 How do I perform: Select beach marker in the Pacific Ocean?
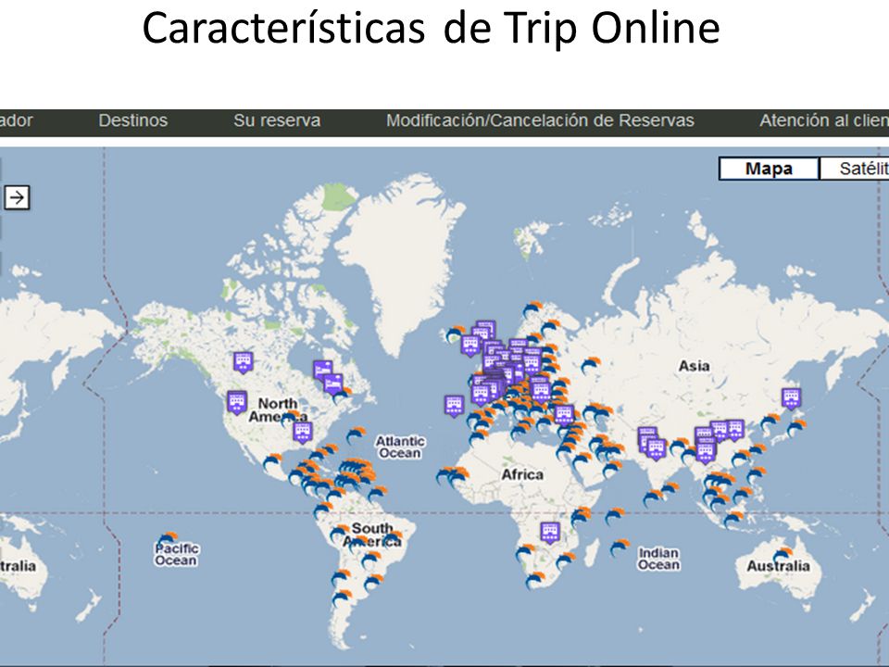coord(168,539)
